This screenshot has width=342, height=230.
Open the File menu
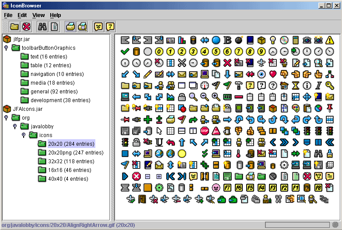pyautogui.click(x=8, y=15)
